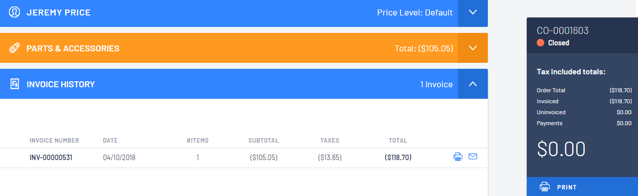Click order number CO-0001603

click(563, 30)
